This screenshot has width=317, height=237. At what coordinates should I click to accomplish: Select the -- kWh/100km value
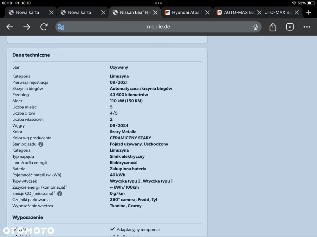[124, 187]
